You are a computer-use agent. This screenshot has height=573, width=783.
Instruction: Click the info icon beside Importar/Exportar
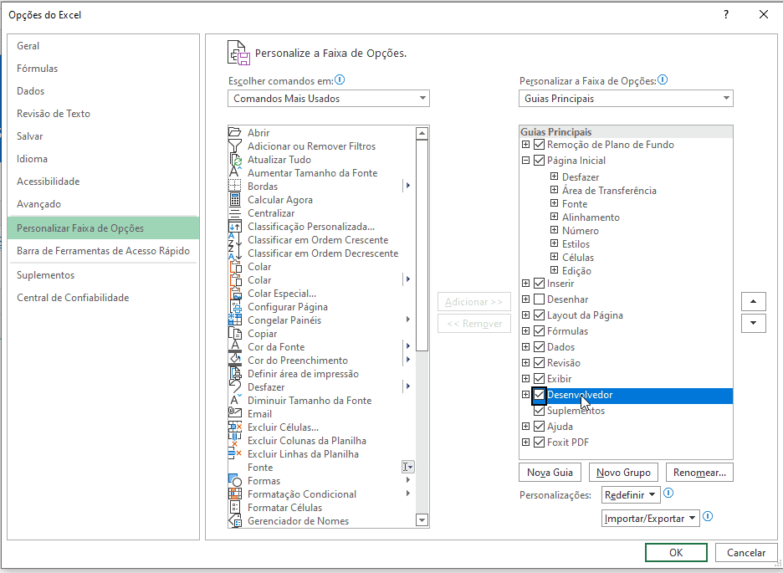pos(708,518)
